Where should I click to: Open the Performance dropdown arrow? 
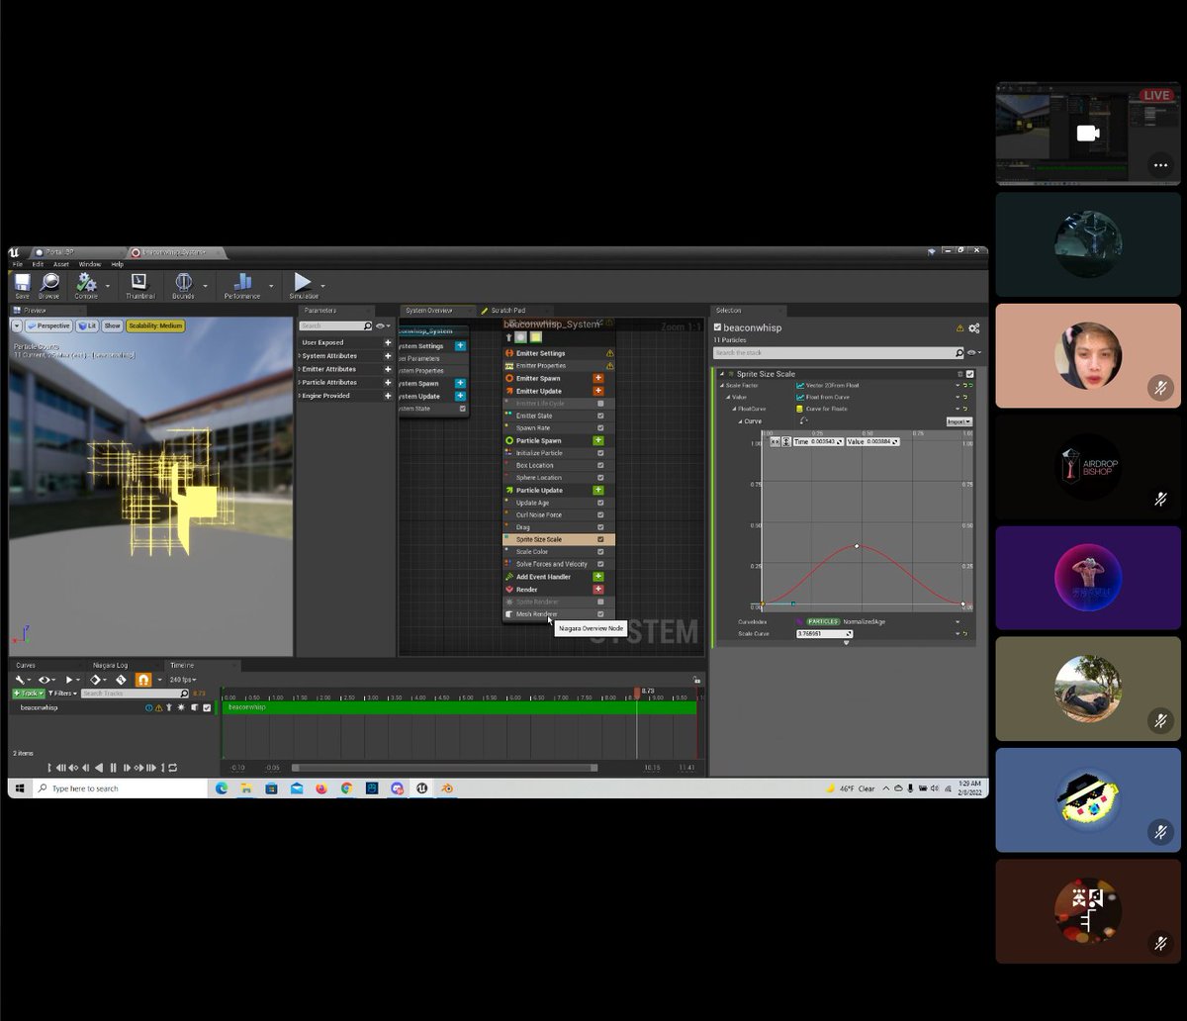[270, 287]
